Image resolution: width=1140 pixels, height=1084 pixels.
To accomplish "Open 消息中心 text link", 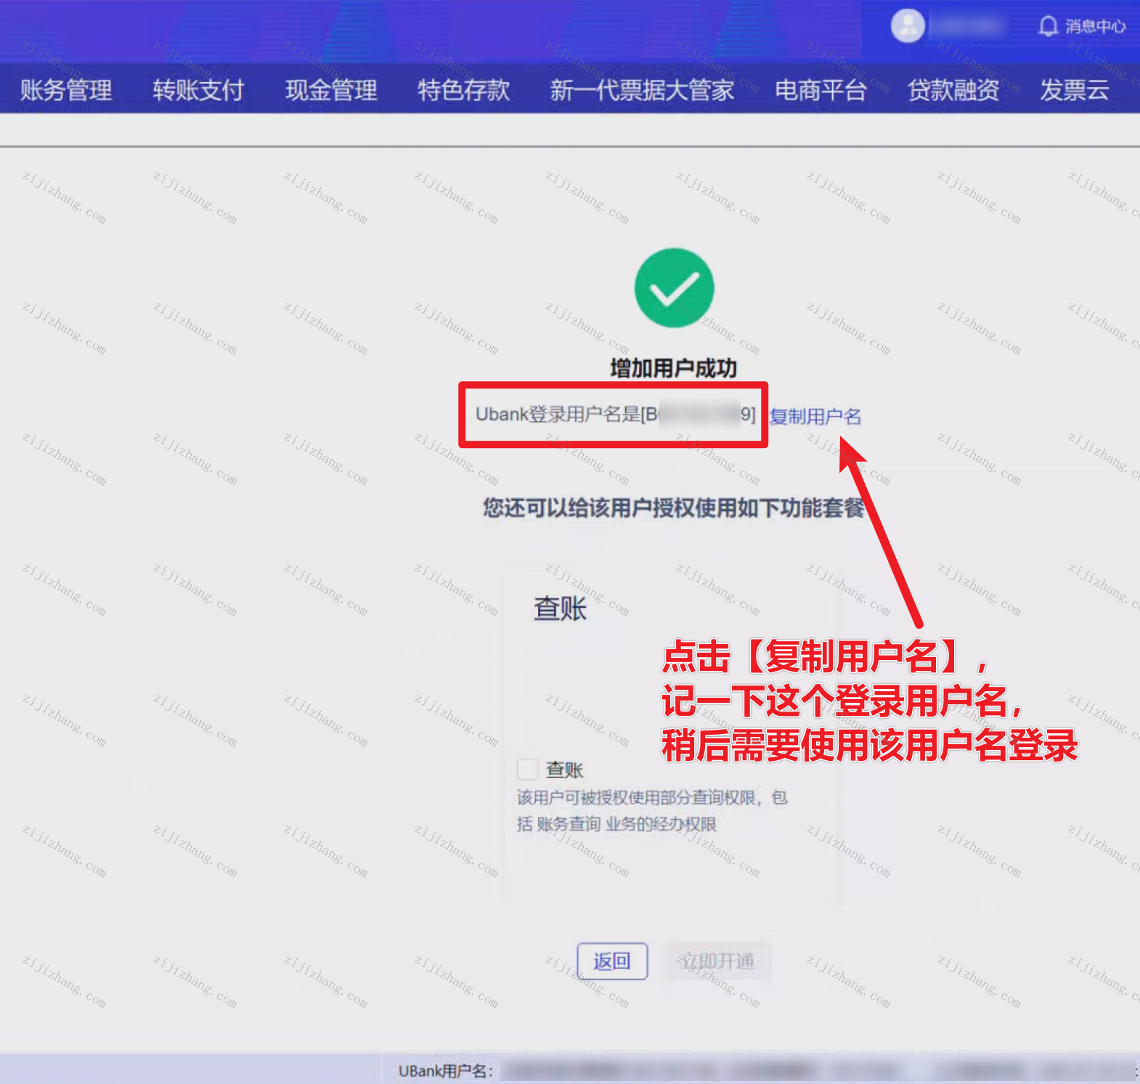I will (1095, 27).
